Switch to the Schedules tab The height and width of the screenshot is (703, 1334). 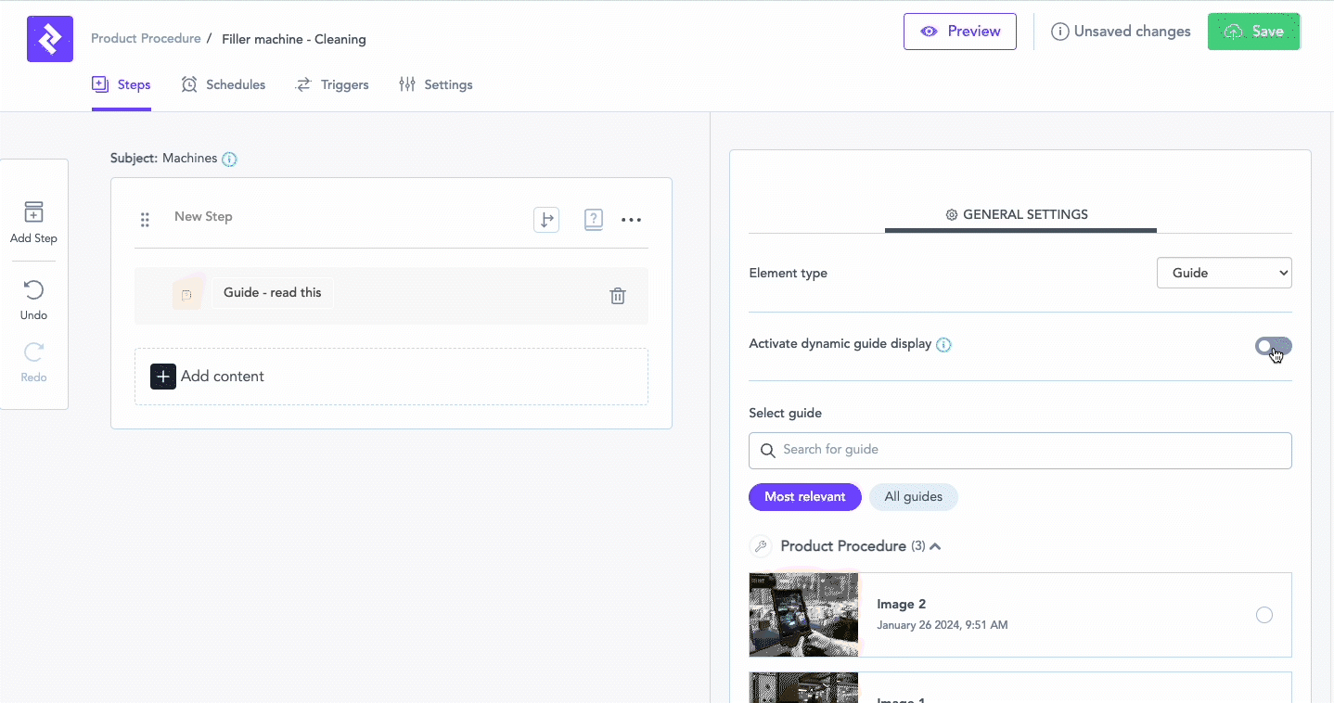[224, 84]
